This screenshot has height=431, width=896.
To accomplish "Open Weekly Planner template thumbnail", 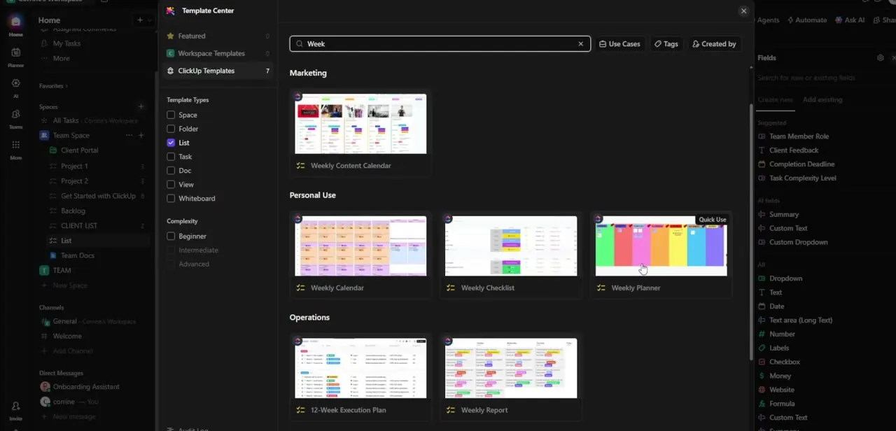I will [661, 246].
